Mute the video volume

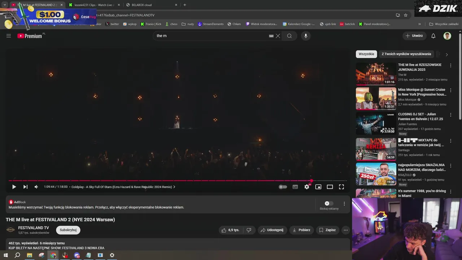point(36,187)
